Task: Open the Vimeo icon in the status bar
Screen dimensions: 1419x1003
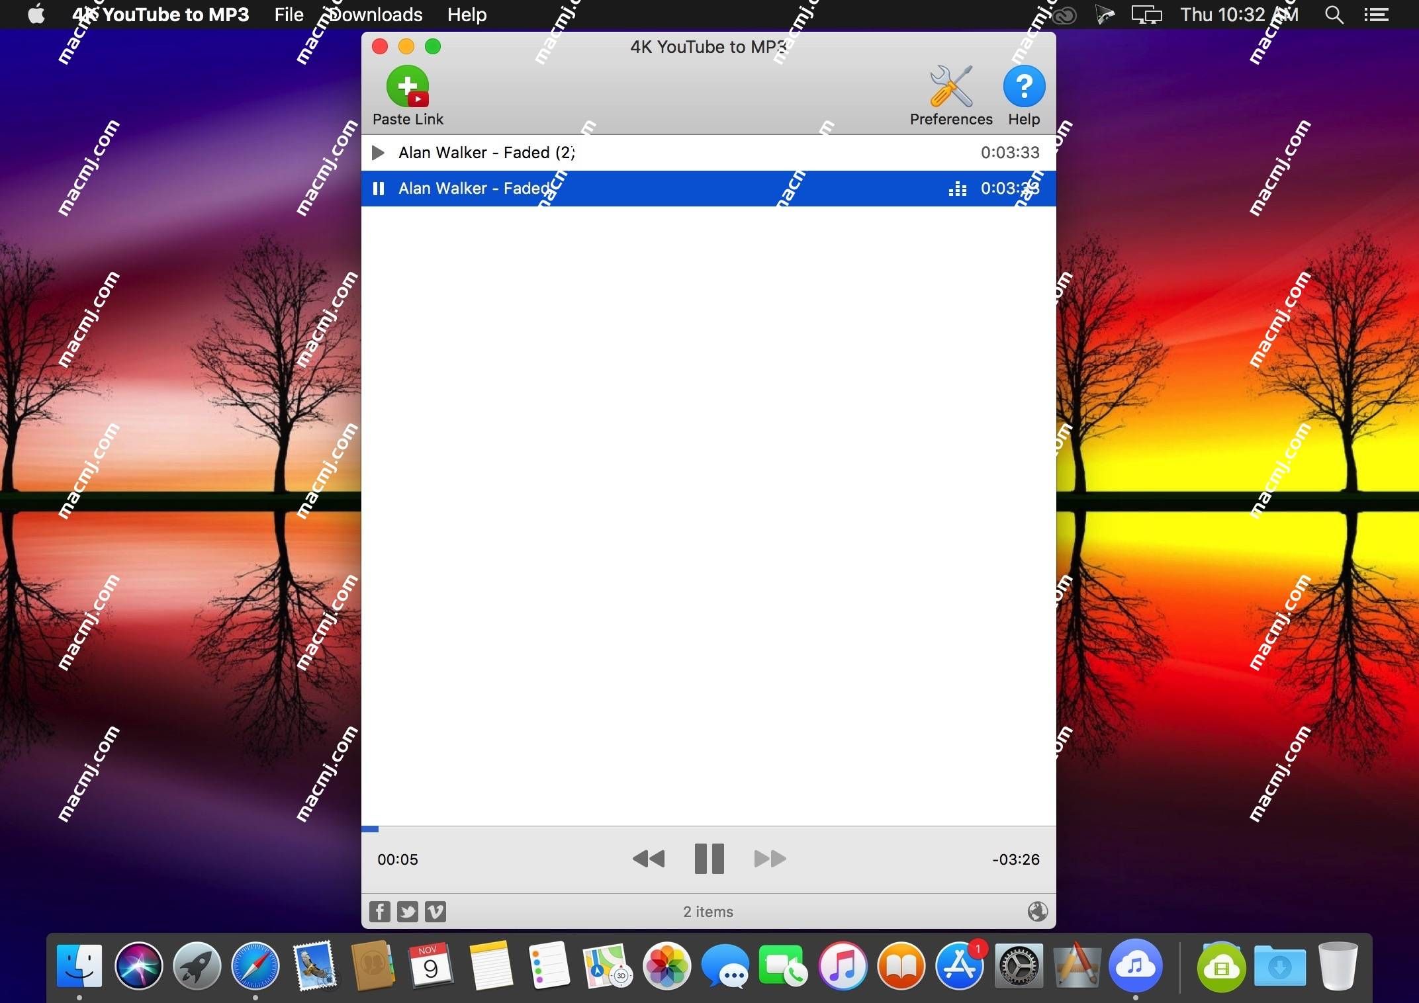Action: 435,912
